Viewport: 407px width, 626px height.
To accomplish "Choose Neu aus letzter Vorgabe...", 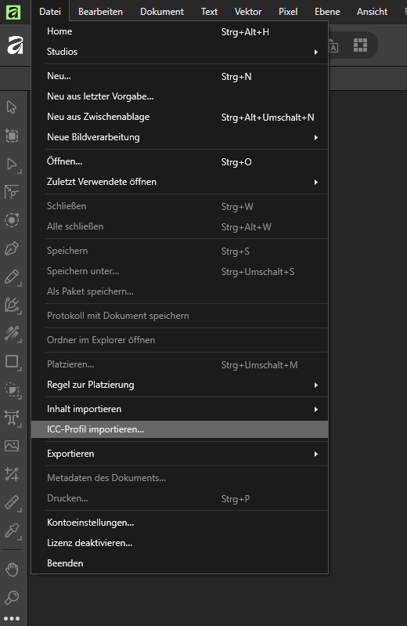I will point(179,96).
